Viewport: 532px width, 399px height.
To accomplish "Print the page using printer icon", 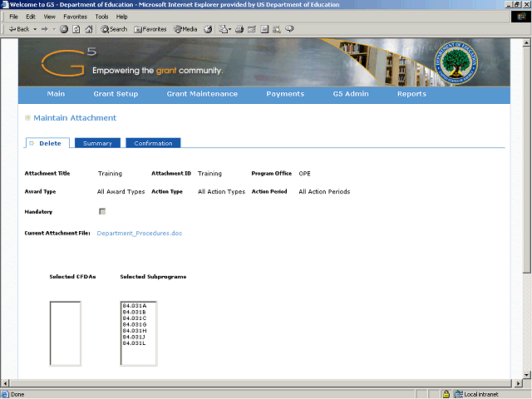I will (x=239, y=30).
